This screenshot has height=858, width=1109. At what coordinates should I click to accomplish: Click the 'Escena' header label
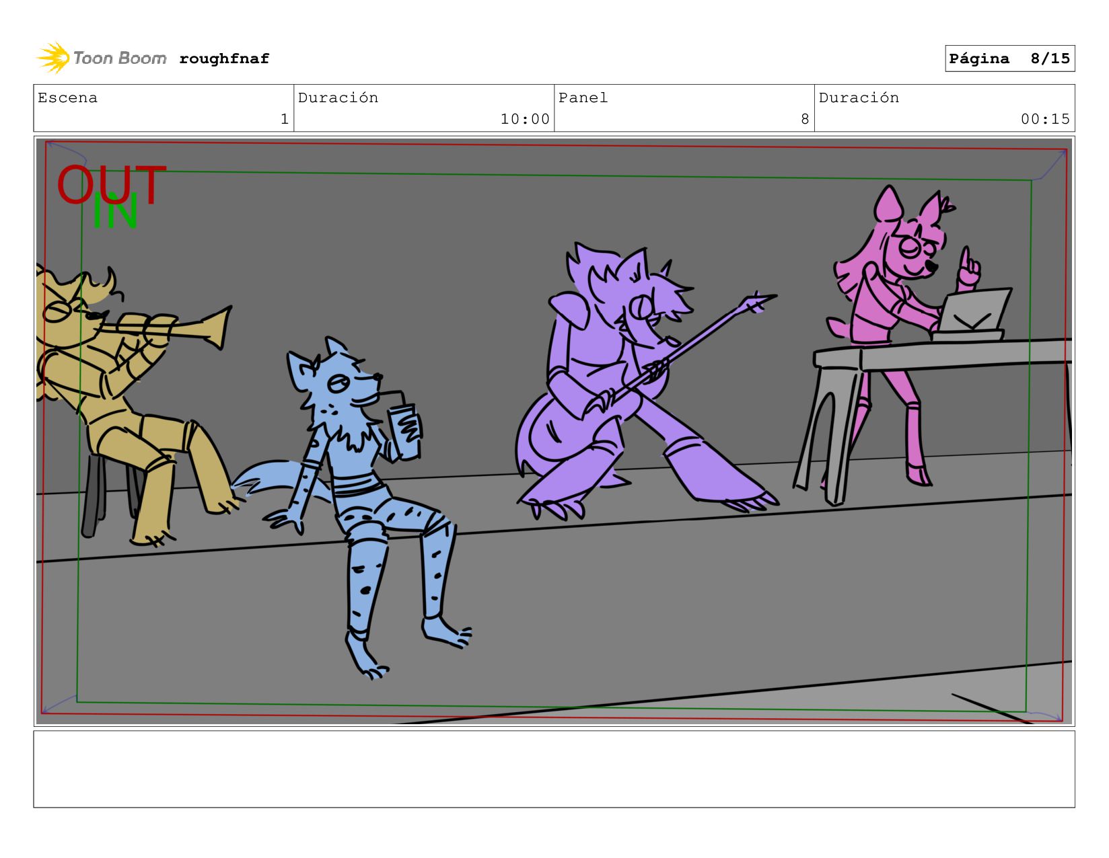[x=67, y=98]
